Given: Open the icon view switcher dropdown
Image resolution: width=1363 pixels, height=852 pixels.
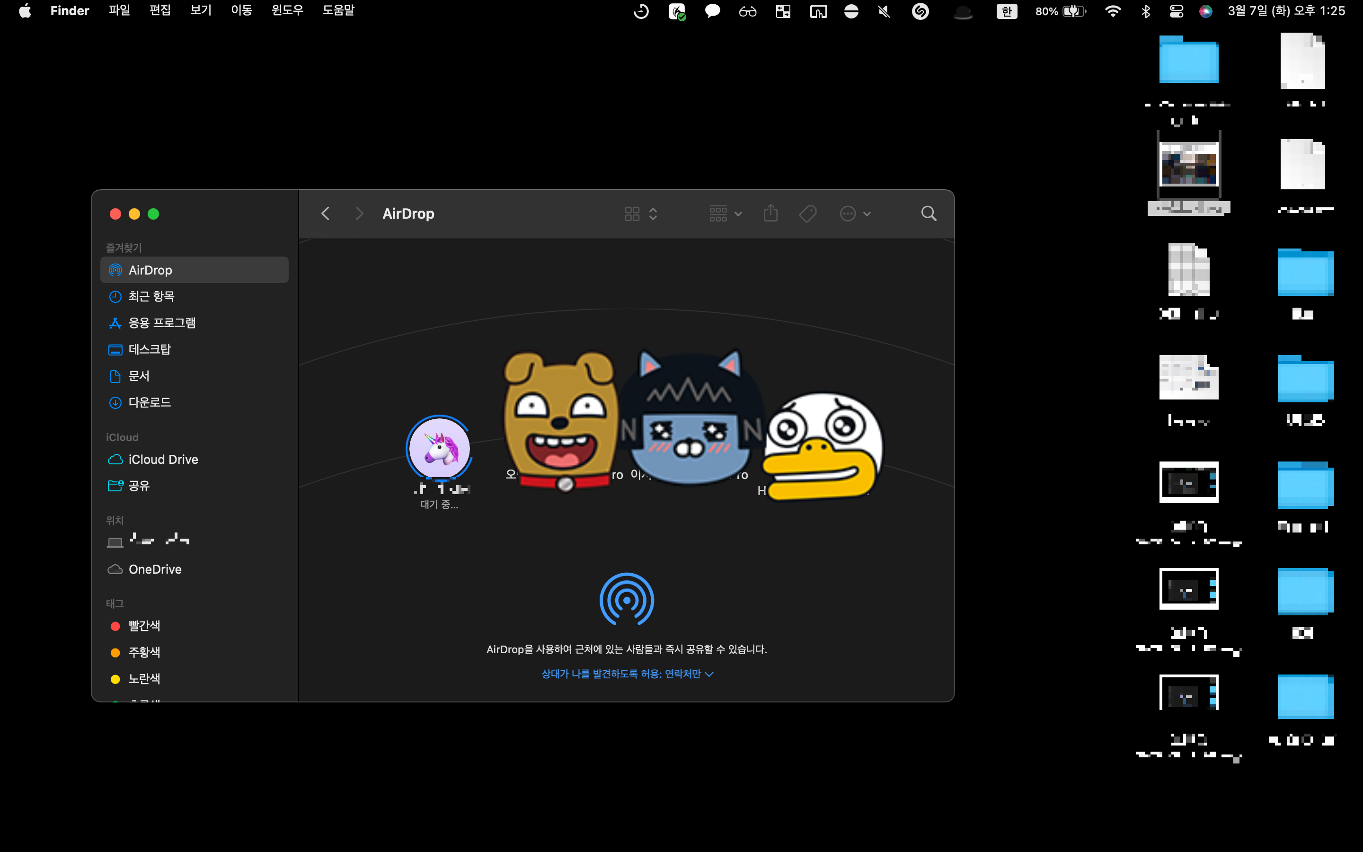Looking at the screenshot, I should pyautogui.click(x=641, y=213).
